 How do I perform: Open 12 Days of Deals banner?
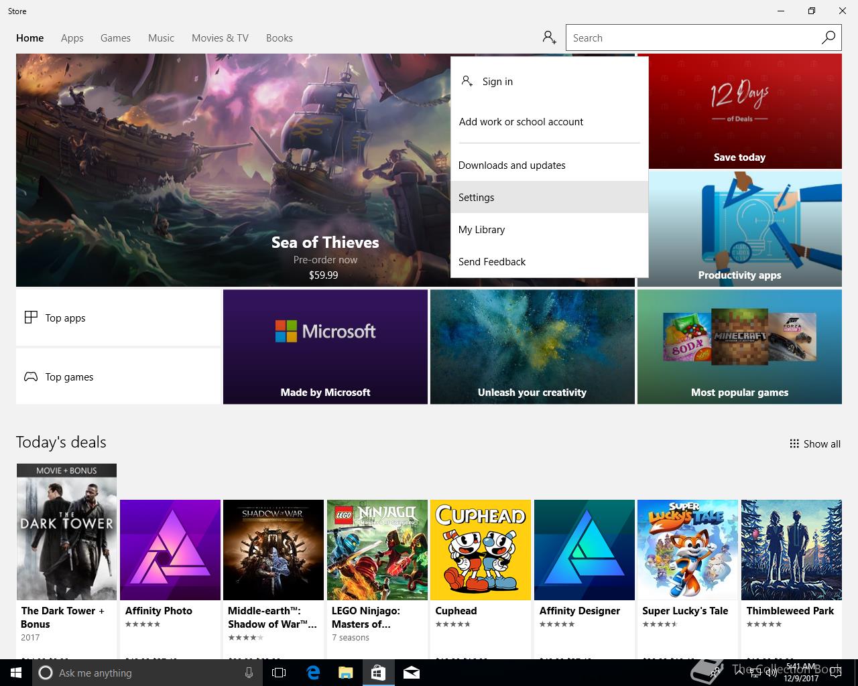click(x=739, y=111)
